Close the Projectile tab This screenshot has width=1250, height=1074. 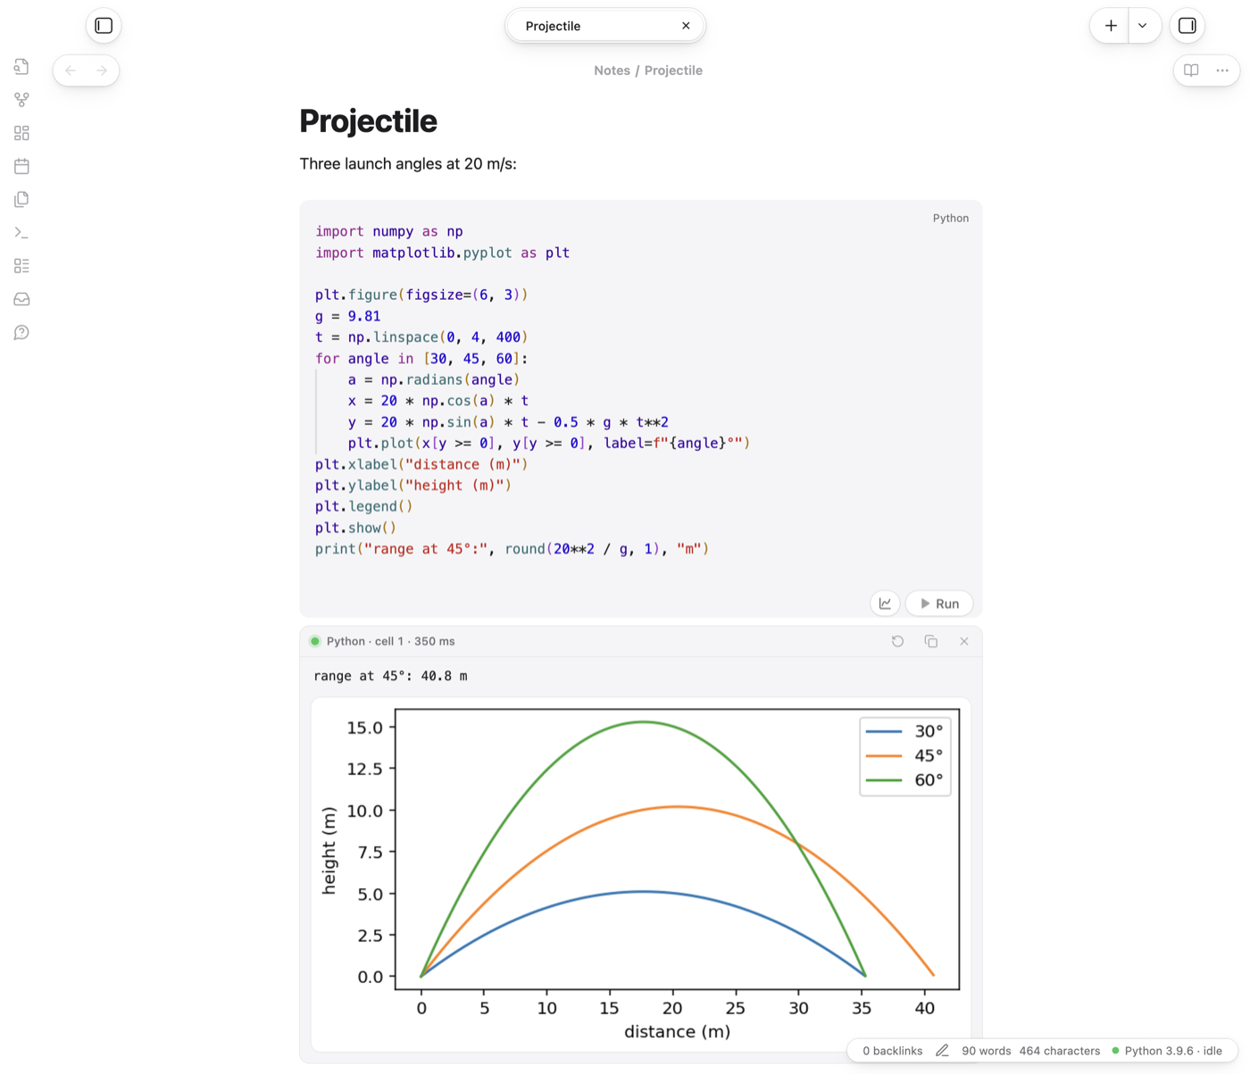pos(686,26)
